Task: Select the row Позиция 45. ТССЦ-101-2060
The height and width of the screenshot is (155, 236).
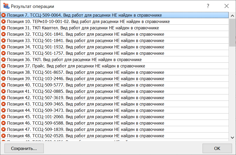Action: coord(114,117)
